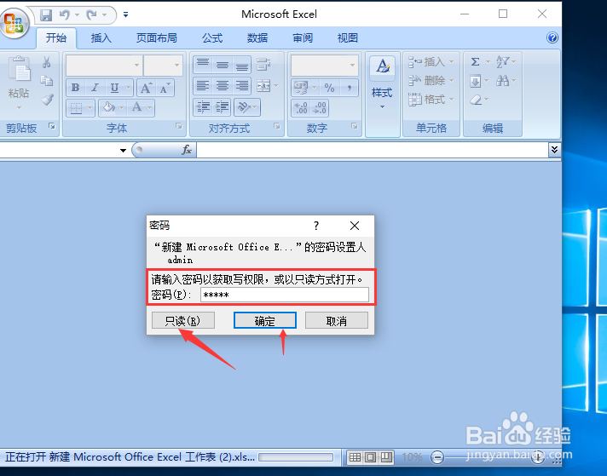Screen dimensions: 607x476
Task: Click Percent Style icon
Action: click(x=329, y=88)
